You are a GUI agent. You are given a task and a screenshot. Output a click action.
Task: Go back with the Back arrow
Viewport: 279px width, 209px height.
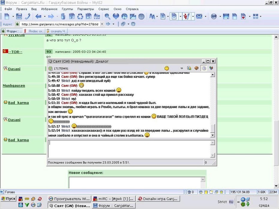pos(38,16)
